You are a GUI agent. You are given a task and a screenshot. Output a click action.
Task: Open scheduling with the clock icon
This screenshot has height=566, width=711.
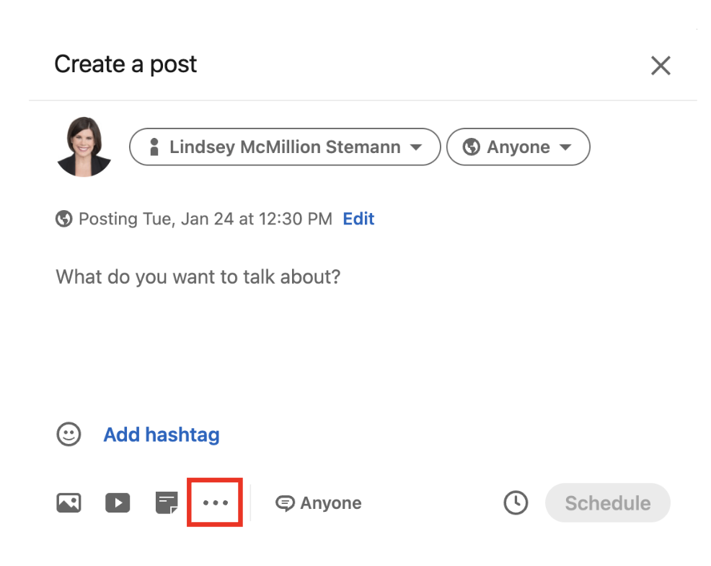pyautogui.click(x=516, y=503)
